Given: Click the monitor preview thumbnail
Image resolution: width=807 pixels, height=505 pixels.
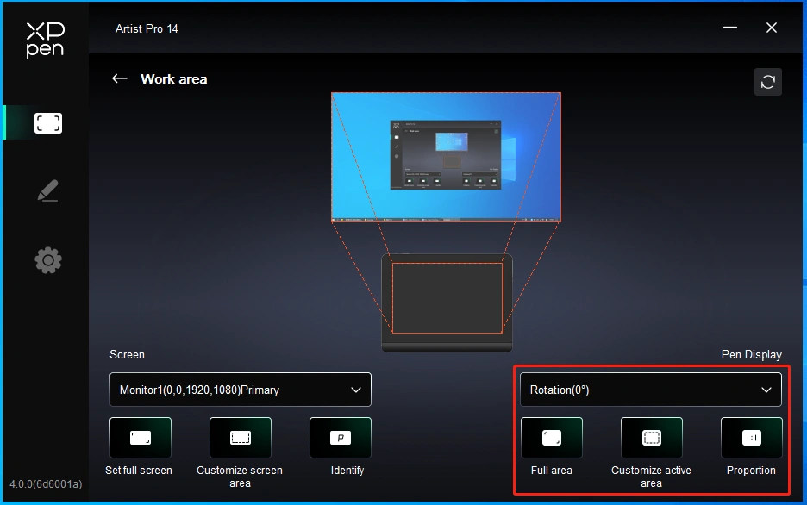Looking at the screenshot, I should point(446,158).
